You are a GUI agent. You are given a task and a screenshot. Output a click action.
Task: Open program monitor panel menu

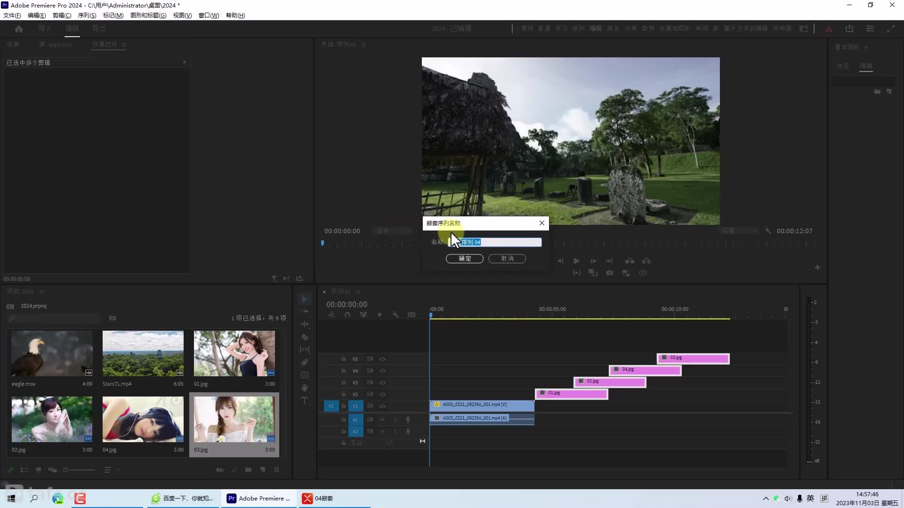pos(363,45)
